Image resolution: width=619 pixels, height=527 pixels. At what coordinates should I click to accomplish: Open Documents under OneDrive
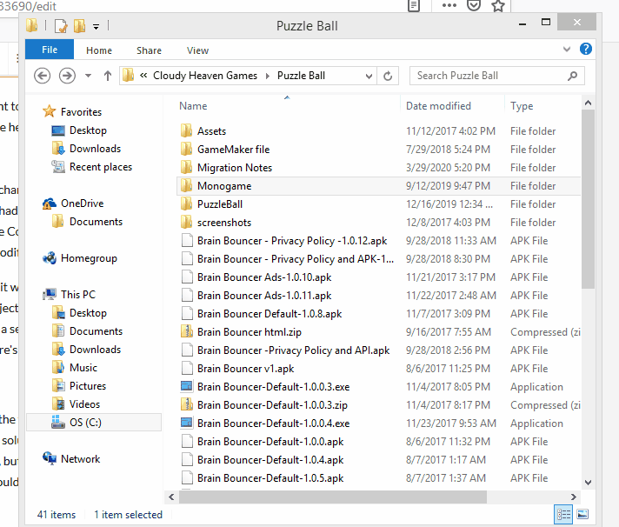point(96,222)
